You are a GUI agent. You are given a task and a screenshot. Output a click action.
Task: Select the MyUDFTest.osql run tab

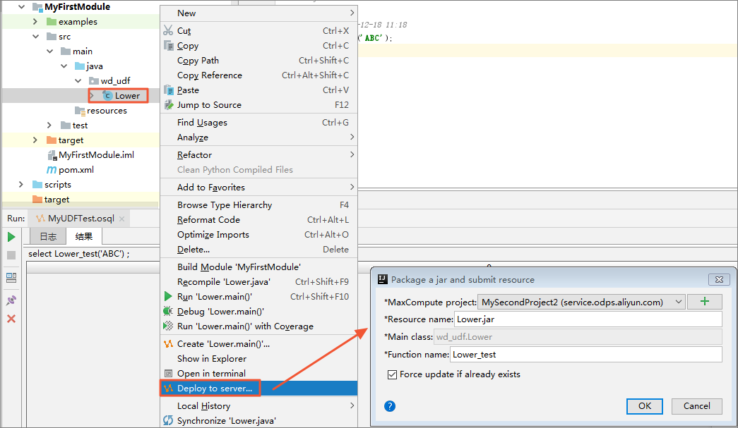click(81, 219)
